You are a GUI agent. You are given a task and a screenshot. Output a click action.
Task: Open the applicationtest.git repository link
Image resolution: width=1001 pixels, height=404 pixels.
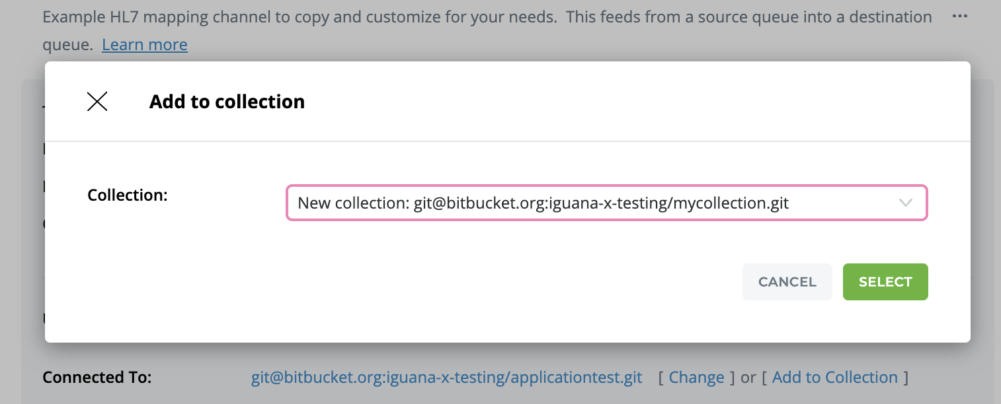[x=446, y=378]
